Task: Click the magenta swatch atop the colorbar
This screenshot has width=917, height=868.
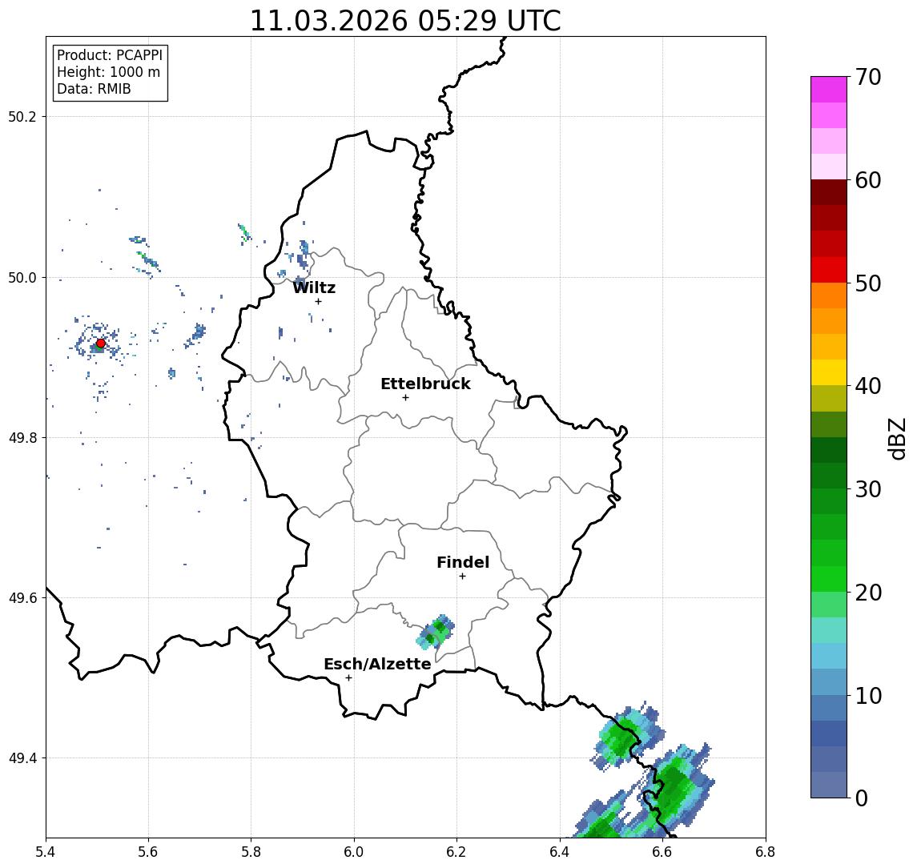Action: (x=829, y=90)
